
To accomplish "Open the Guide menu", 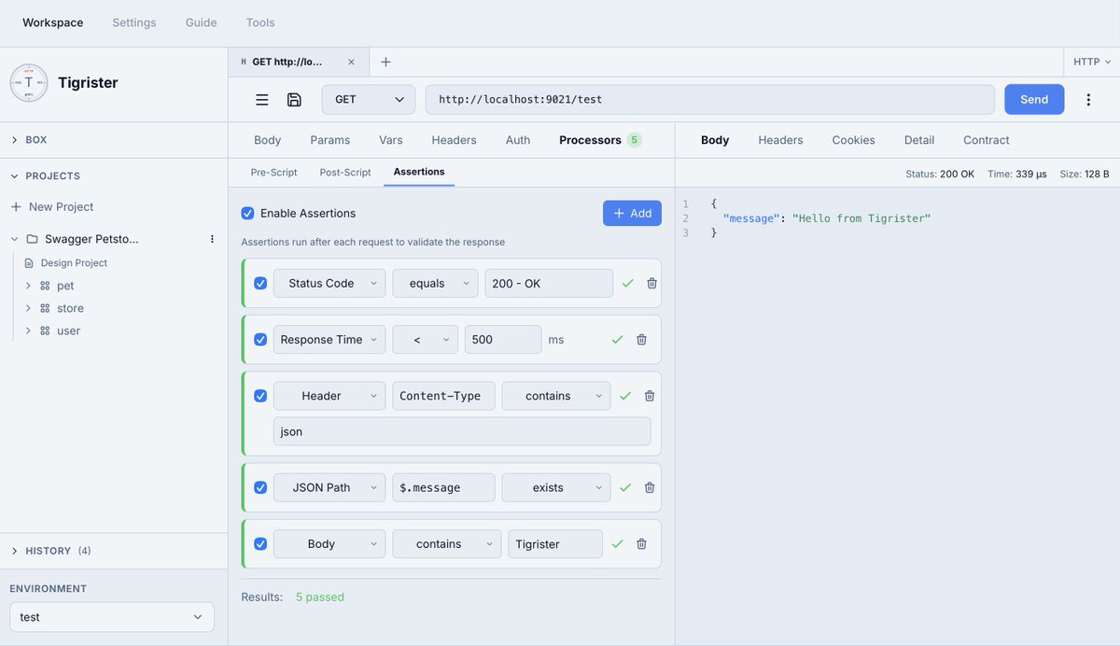I will (201, 22).
